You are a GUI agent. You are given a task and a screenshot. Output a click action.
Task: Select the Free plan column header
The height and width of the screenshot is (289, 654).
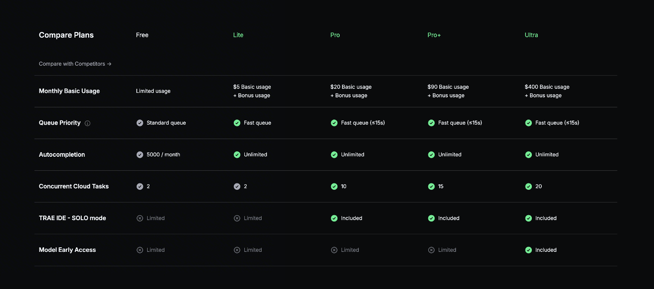(x=142, y=35)
